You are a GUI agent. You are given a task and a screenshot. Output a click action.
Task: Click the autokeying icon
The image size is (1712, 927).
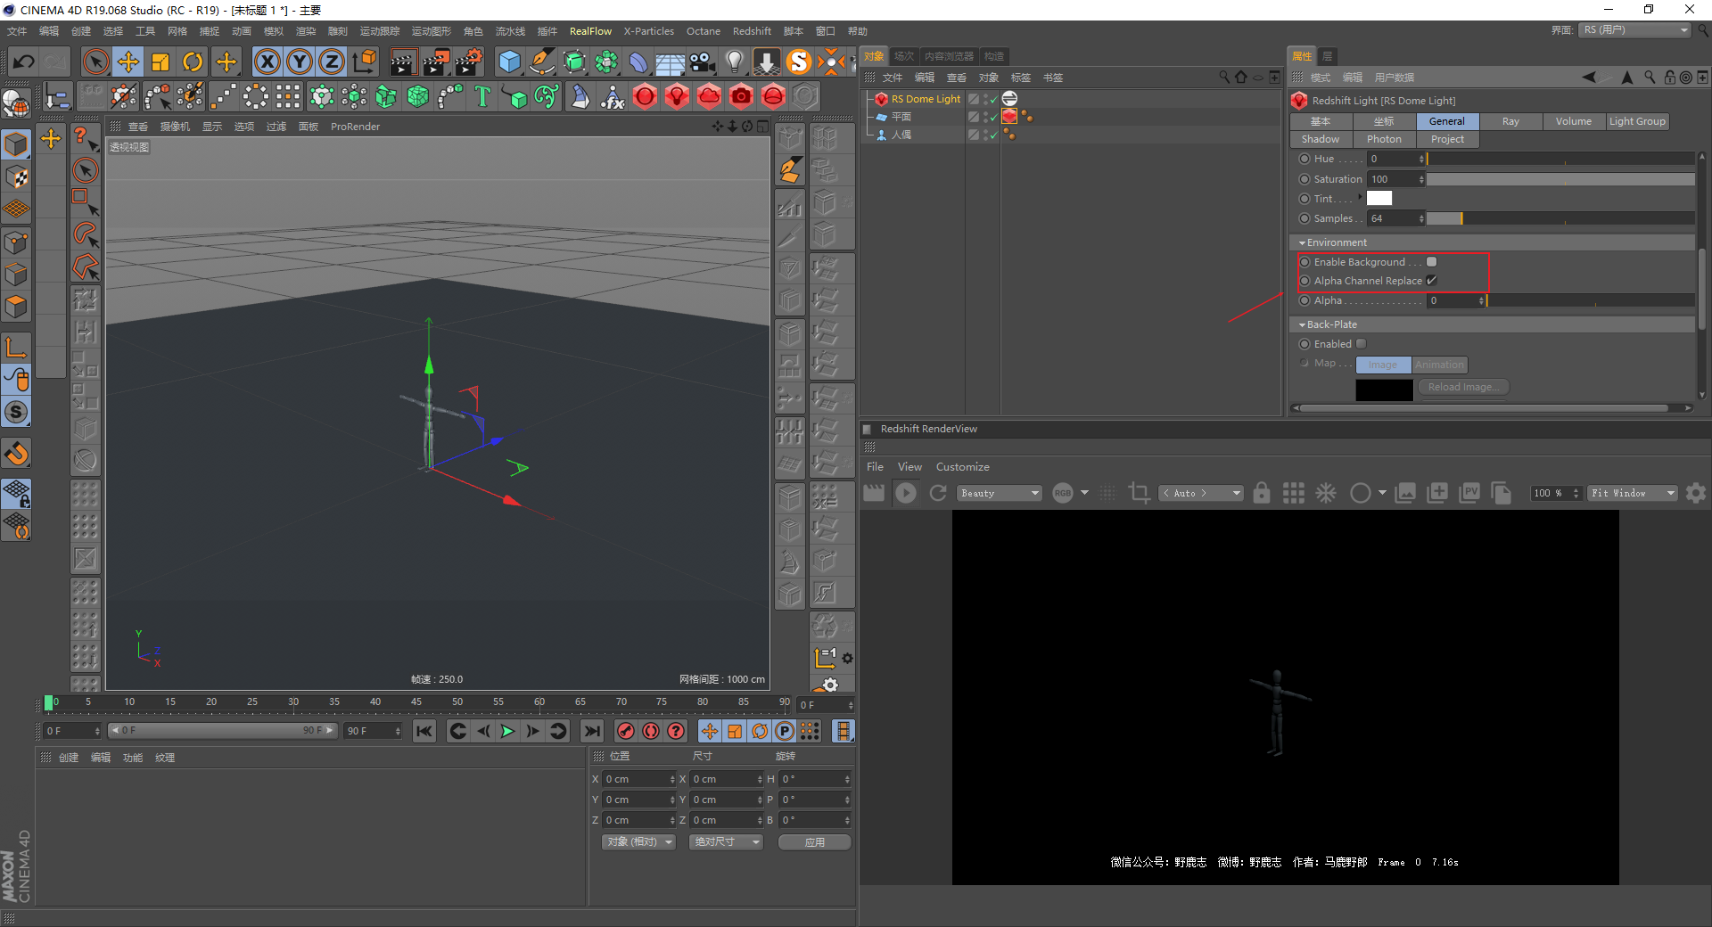651,731
